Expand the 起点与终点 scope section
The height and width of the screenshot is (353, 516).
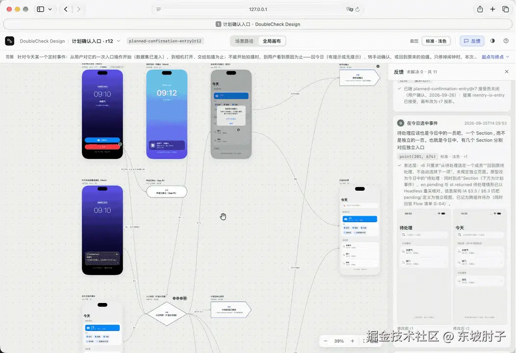click(x=495, y=57)
